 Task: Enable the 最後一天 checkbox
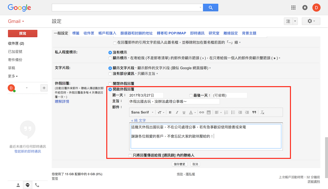(x=191, y=95)
